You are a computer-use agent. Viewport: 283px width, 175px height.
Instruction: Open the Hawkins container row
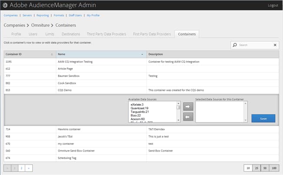(141, 129)
